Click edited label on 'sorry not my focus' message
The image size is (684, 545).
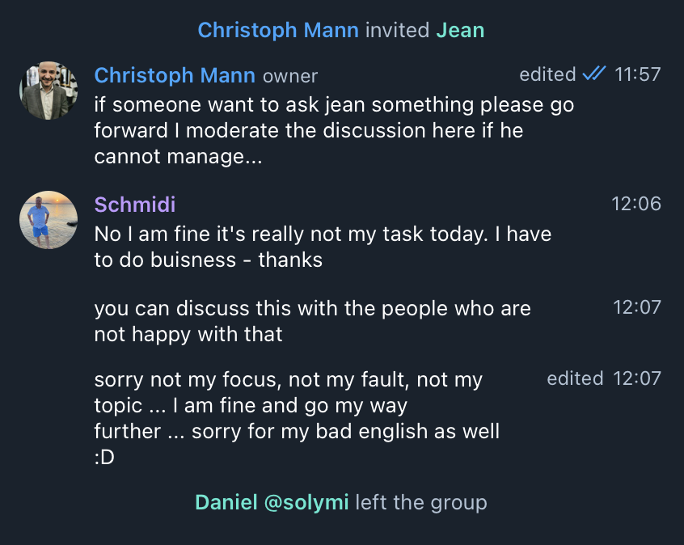click(575, 378)
